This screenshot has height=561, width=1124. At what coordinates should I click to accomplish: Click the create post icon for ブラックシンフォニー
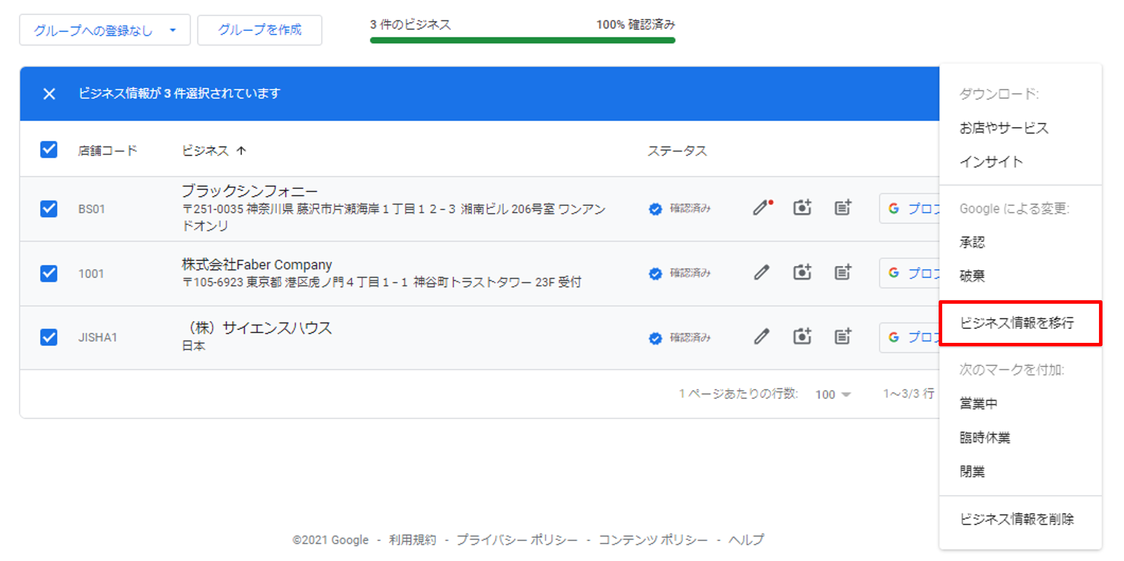pyautogui.click(x=842, y=208)
